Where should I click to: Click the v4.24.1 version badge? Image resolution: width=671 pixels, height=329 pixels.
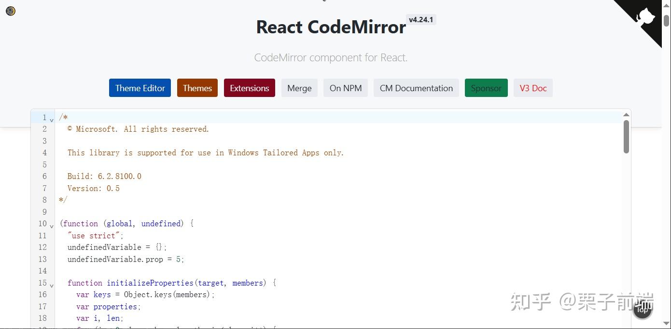point(421,19)
